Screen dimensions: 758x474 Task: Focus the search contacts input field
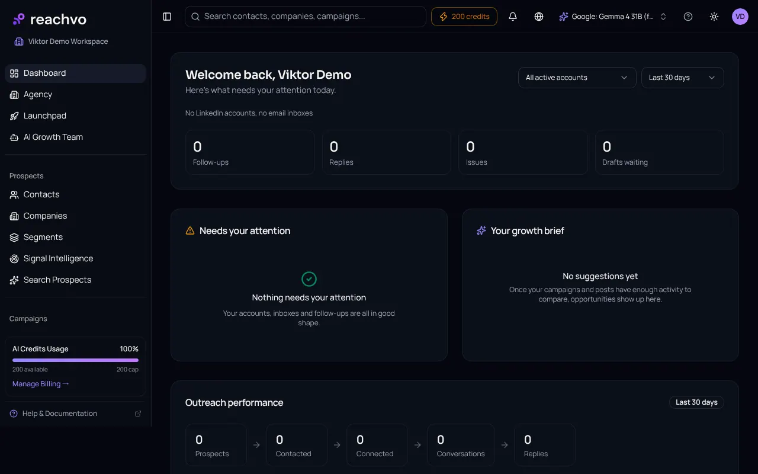[306, 17]
